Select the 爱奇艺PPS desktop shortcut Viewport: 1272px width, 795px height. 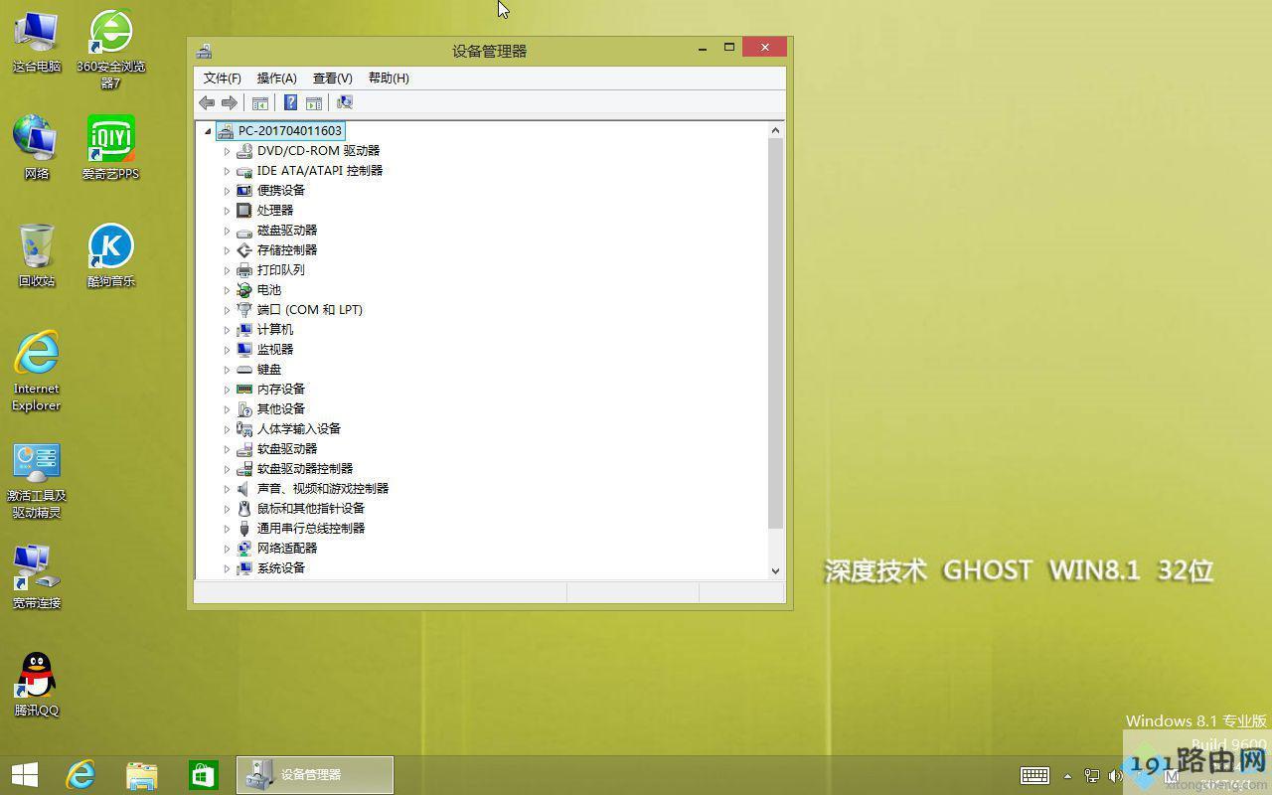coord(110,147)
